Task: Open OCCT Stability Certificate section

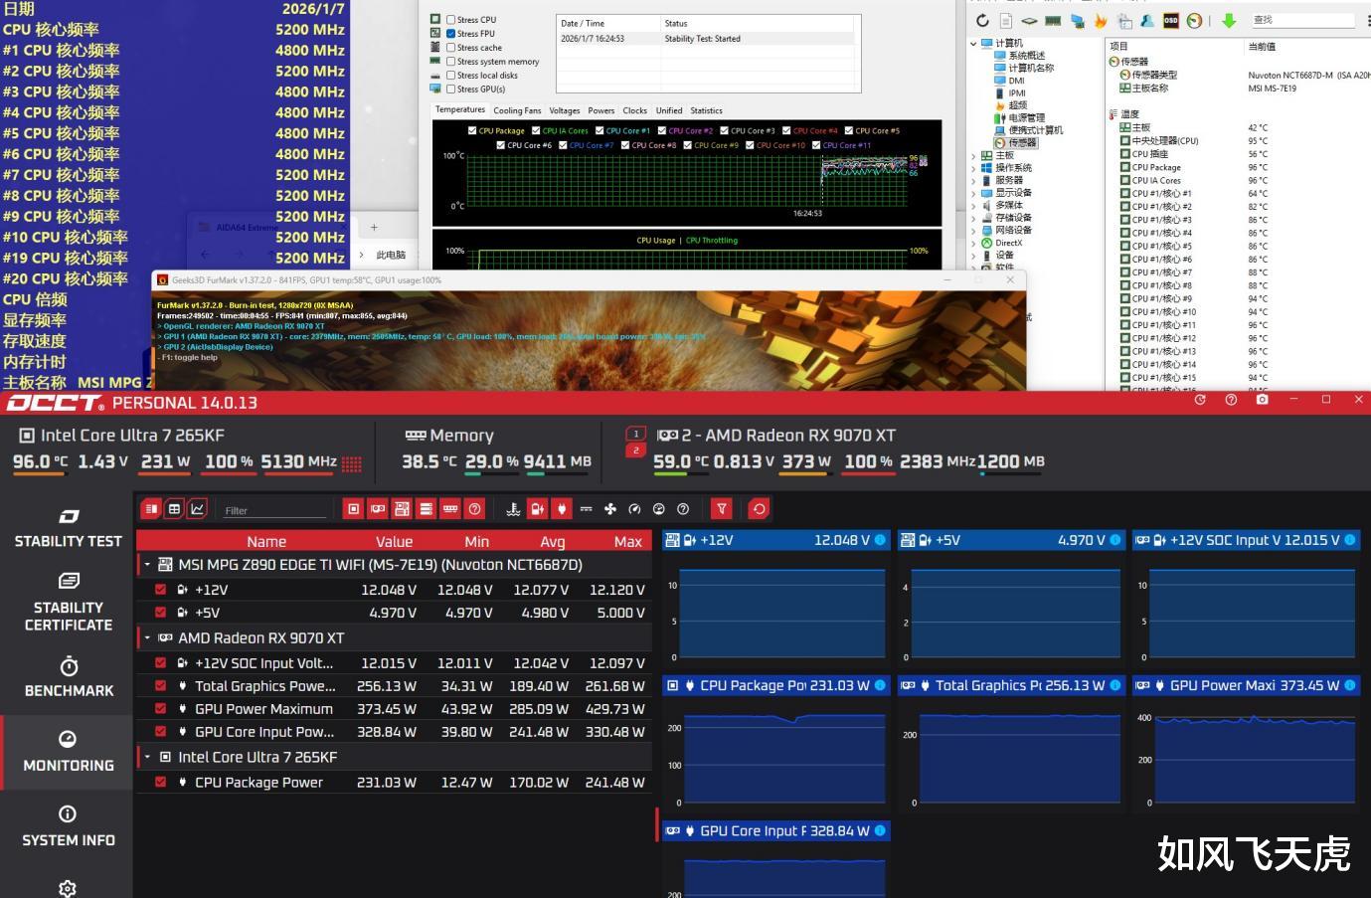Action: pos(68,603)
